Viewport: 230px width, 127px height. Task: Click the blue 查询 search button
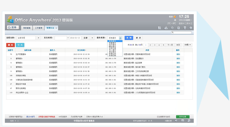[129, 38]
